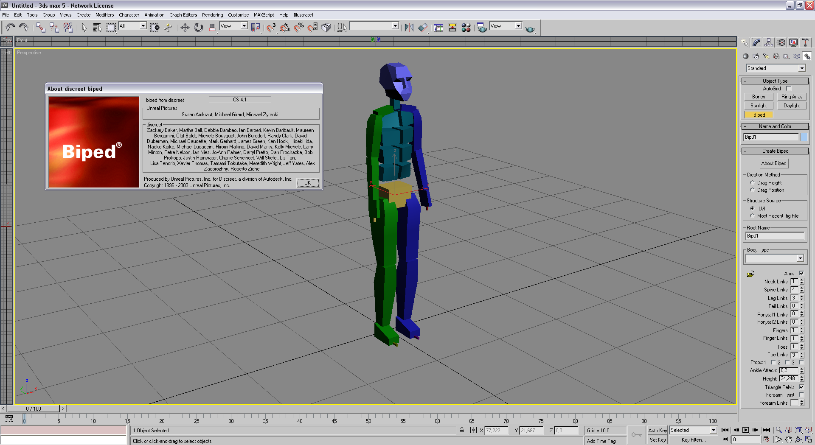Open the Hierarchy command panel tab

[x=769, y=42]
